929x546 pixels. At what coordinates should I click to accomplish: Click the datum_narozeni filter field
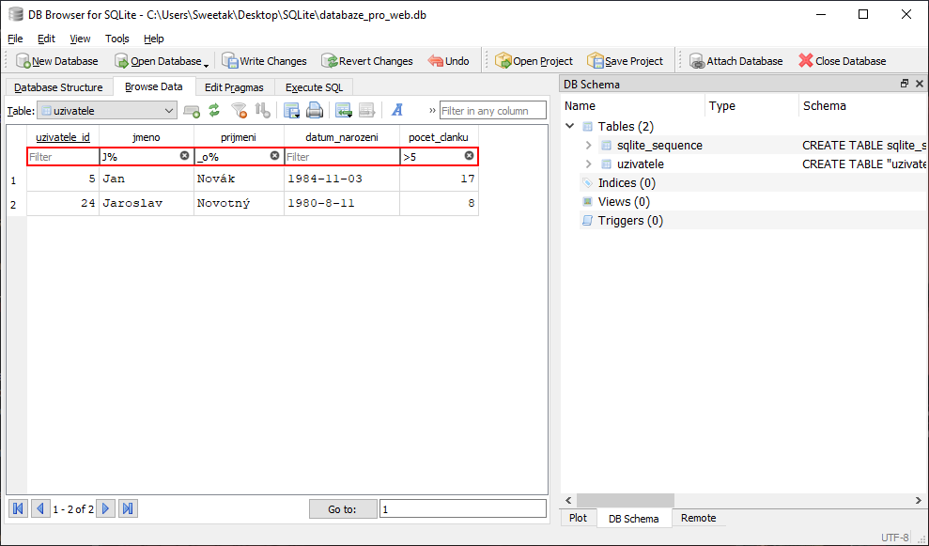pos(342,157)
